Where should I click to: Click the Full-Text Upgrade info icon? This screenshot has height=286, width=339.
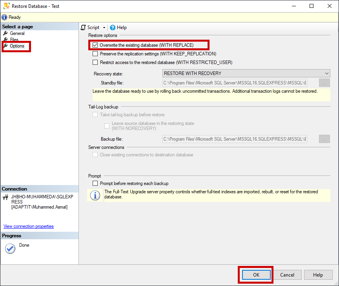tap(95, 195)
